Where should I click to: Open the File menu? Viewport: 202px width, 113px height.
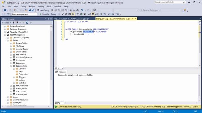pos(3,6)
